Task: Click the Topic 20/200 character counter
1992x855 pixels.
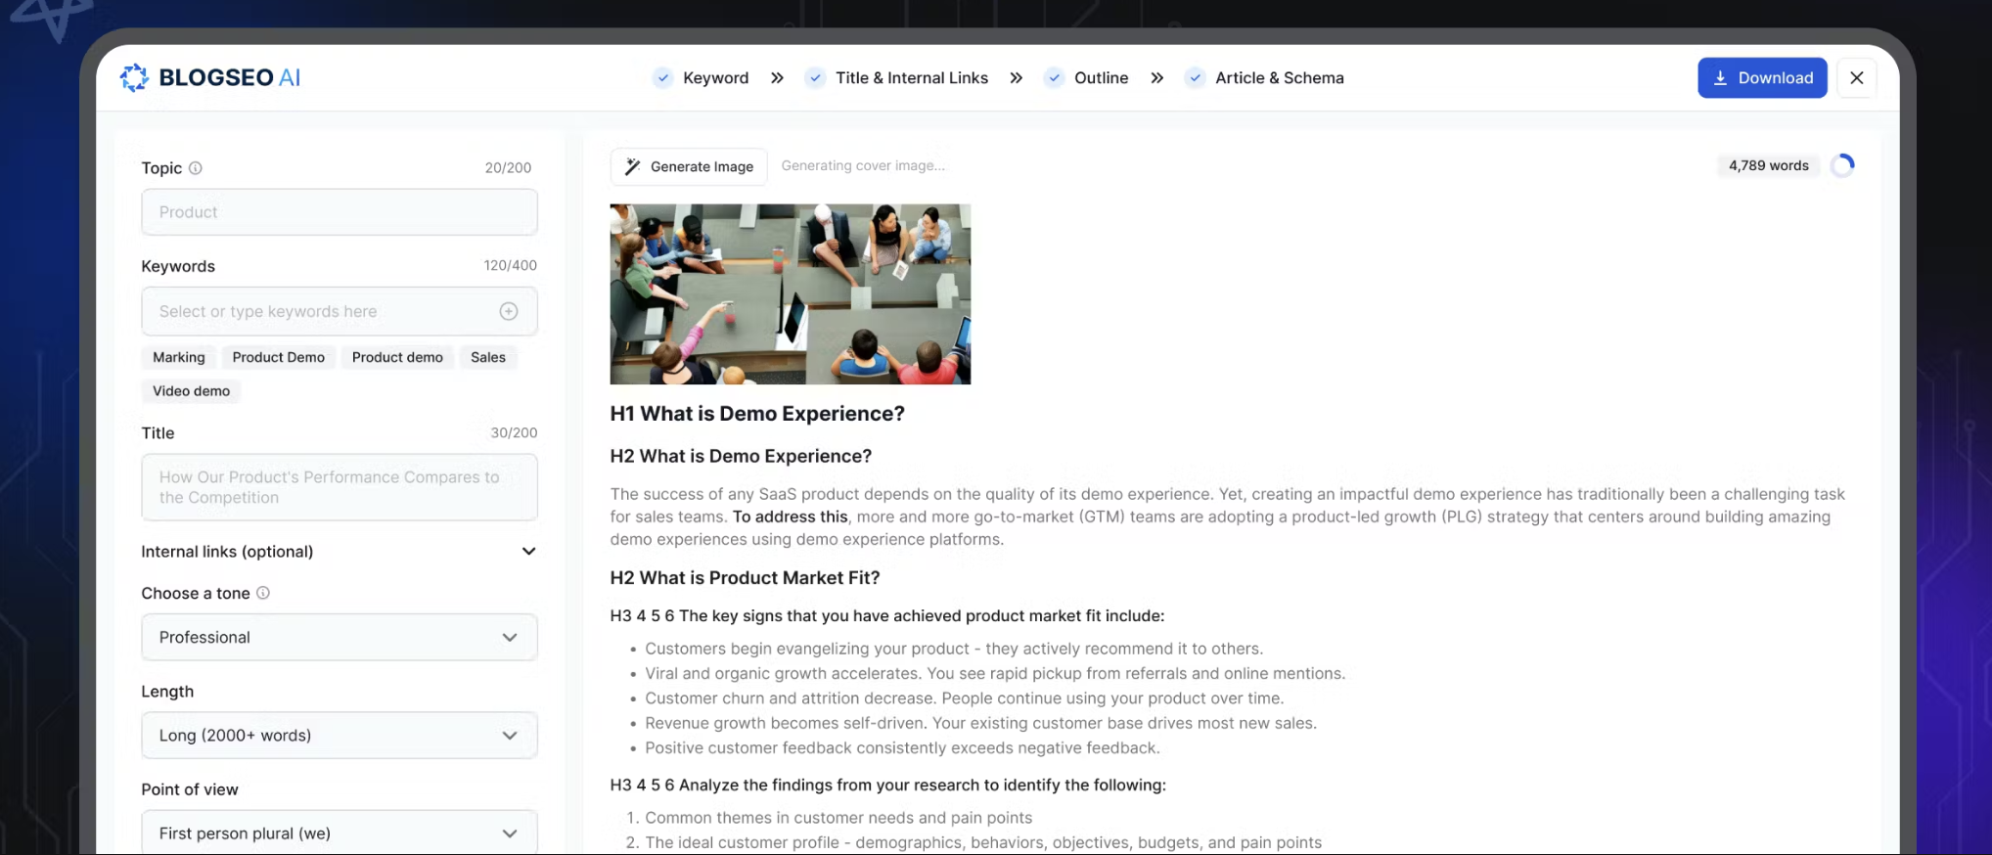Action: [x=508, y=167]
